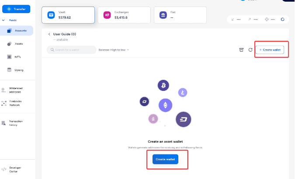Open Assets in the sidebar
295x179 pixels.
pyautogui.click(x=19, y=44)
